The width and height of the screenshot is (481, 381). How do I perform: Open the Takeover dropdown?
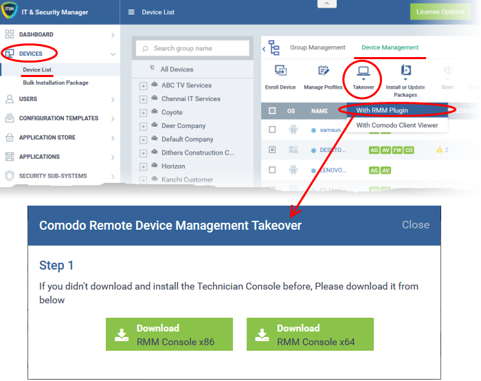(x=363, y=78)
